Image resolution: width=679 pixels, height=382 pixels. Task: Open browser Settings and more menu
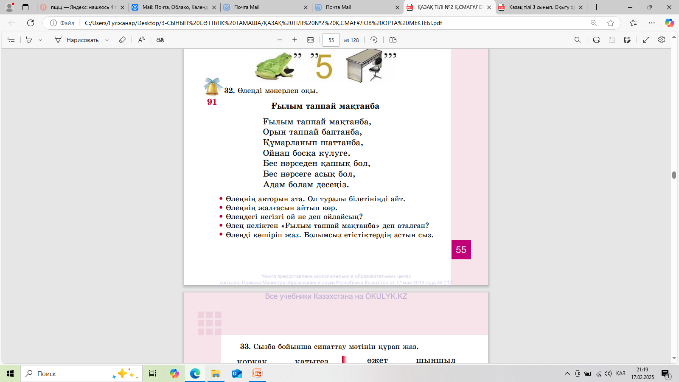(x=652, y=23)
